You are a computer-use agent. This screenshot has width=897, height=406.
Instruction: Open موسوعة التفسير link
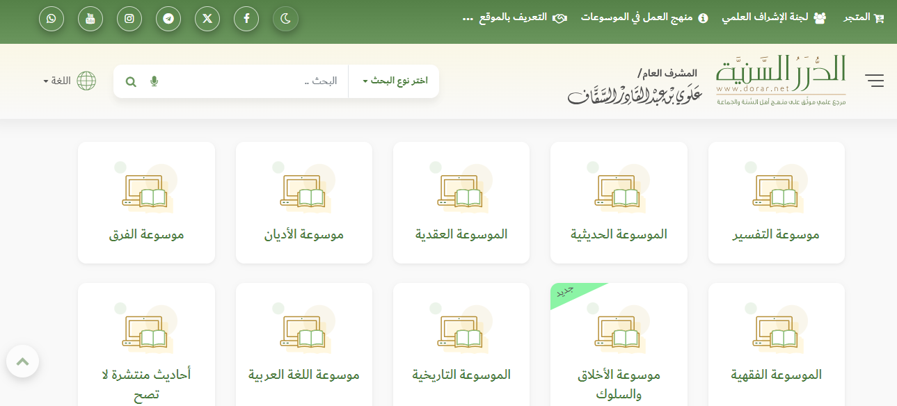(777, 235)
